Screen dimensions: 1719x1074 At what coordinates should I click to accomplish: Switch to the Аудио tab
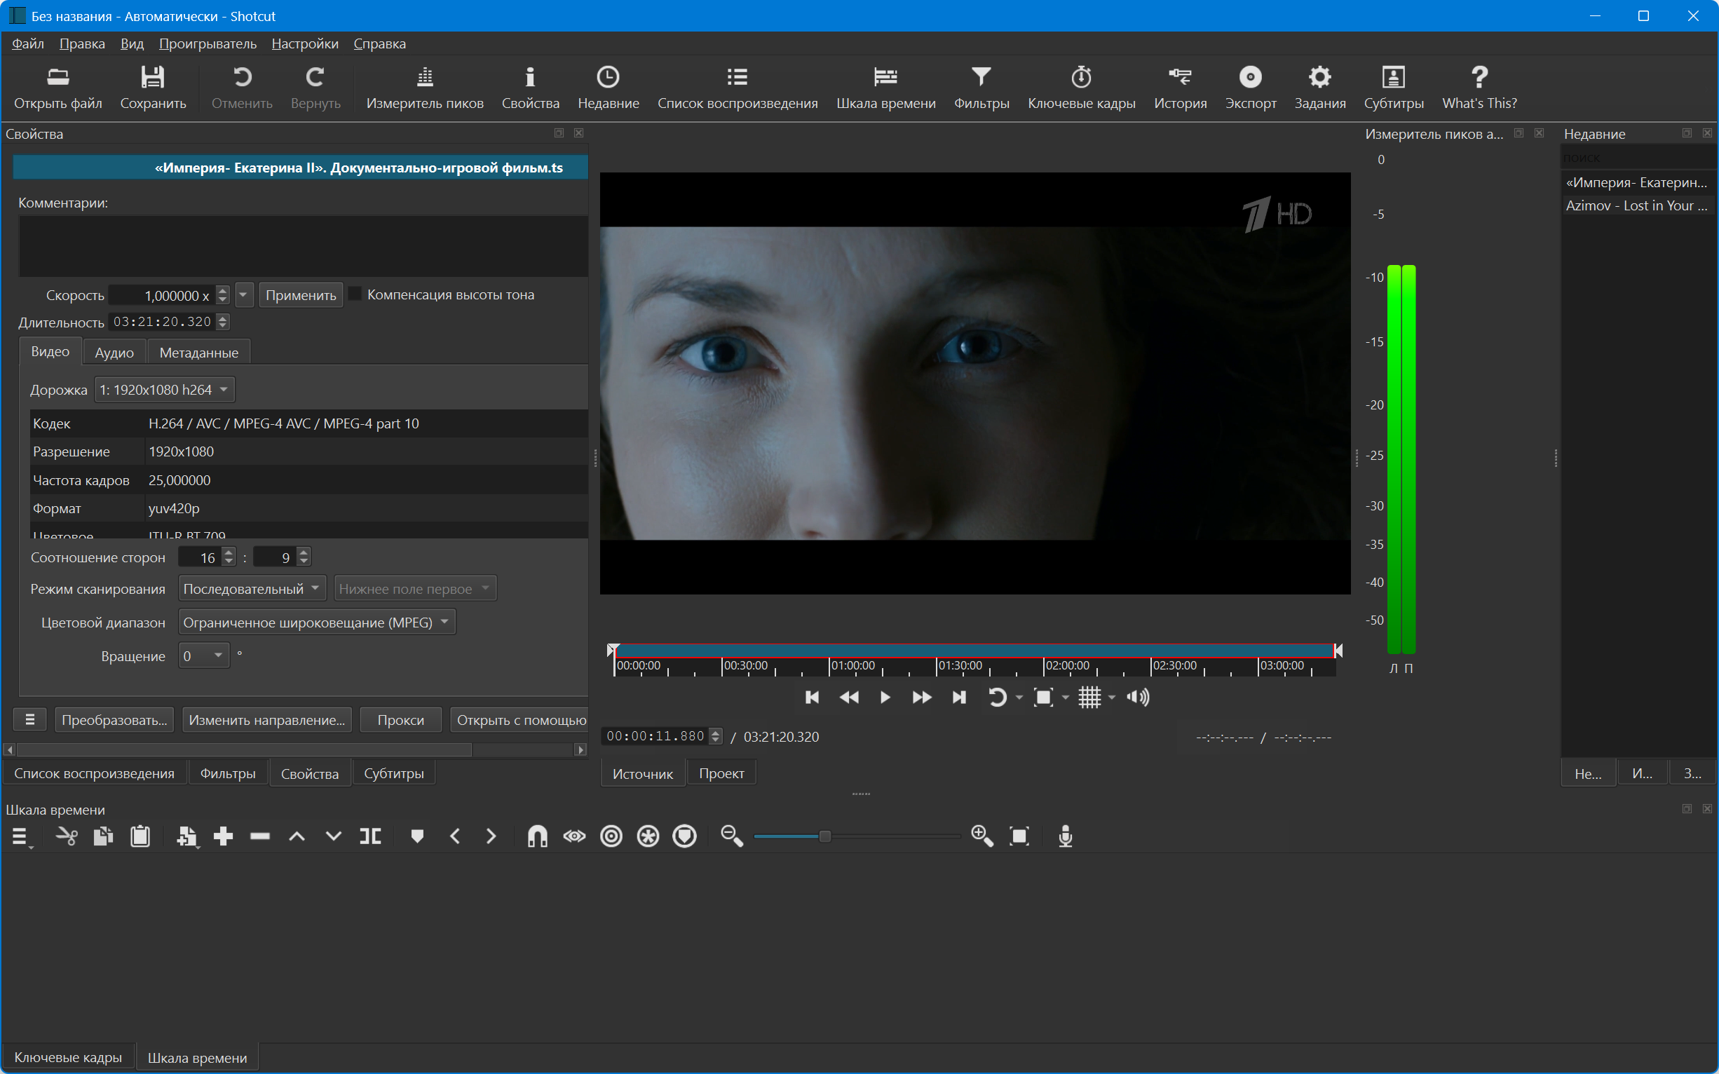tap(114, 353)
